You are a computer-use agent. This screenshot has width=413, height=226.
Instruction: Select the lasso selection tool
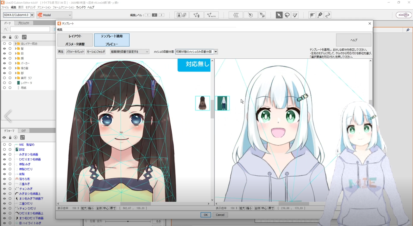point(287,15)
